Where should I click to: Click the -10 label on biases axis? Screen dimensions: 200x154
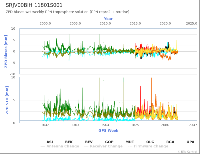(13, 74)
